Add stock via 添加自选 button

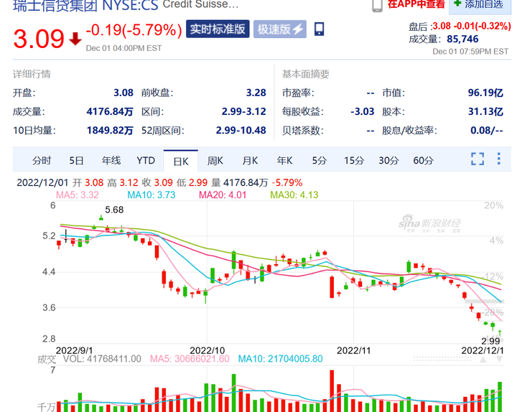pyautogui.click(x=480, y=6)
